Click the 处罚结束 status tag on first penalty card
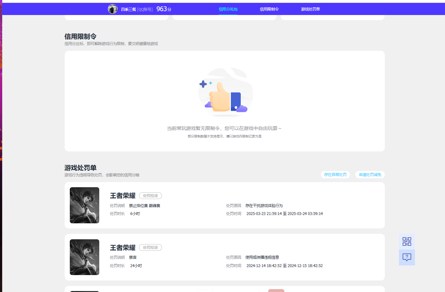The width and height of the screenshot is (445, 292). (x=150, y=196)
